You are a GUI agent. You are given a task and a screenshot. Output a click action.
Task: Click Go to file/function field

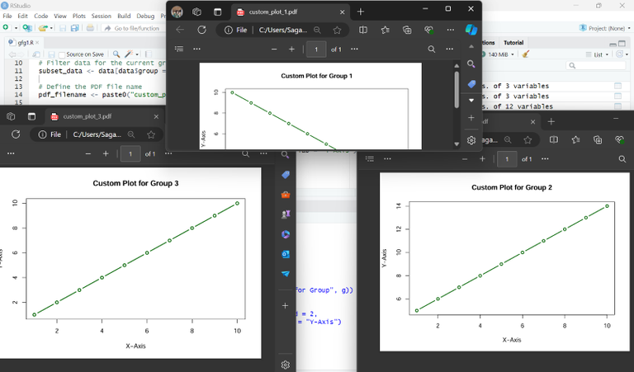[133, 28]
